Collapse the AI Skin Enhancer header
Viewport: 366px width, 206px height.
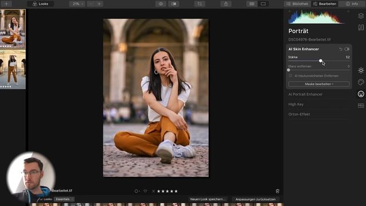(304, 49)
